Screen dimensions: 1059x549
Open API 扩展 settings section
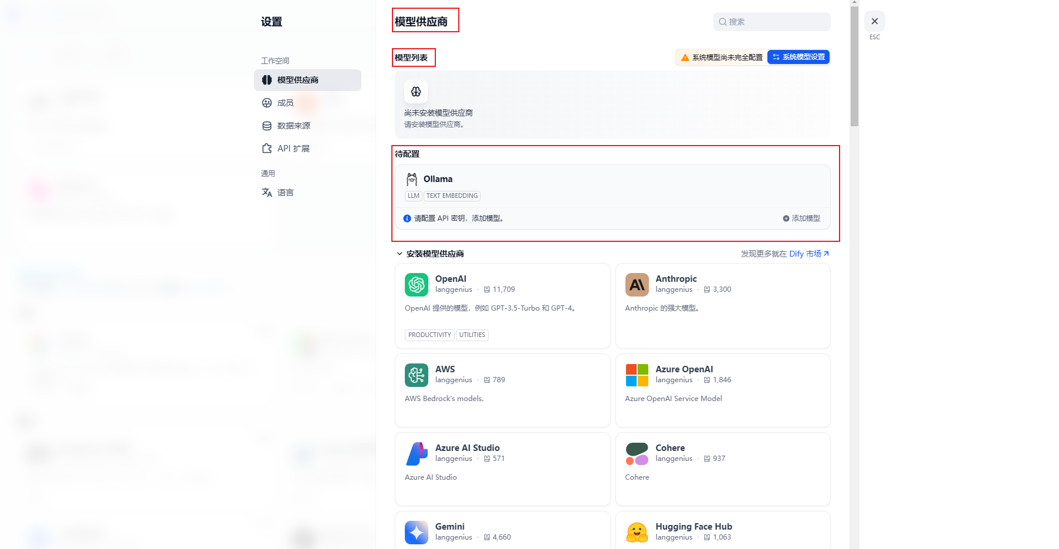293,149
